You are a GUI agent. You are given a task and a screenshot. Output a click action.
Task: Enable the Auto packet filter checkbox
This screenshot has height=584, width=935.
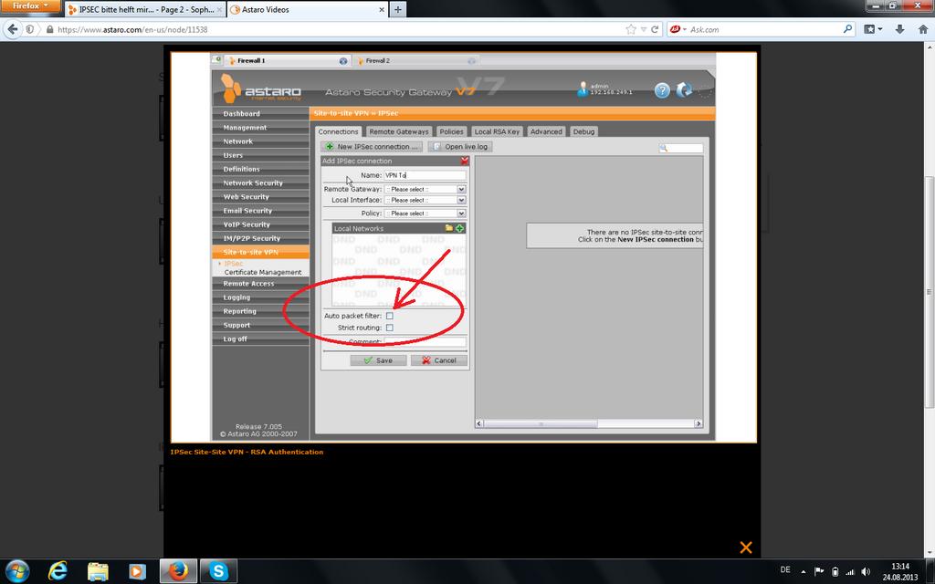[389, 316]
